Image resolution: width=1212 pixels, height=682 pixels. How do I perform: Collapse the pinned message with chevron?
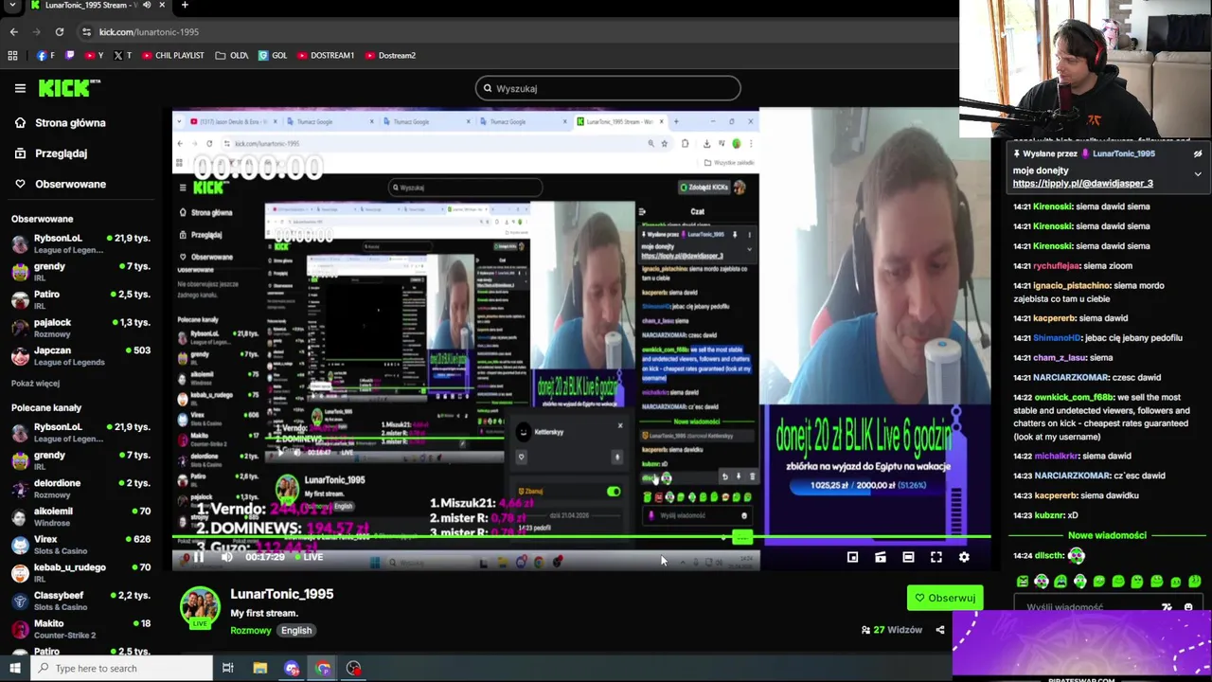[x=1198, y=174]
